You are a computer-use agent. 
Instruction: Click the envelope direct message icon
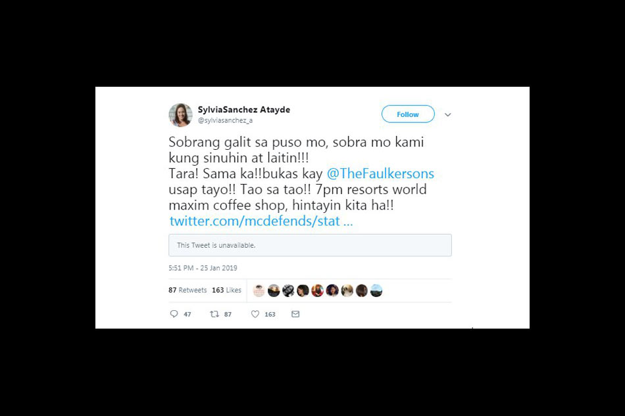pos(295,314)
